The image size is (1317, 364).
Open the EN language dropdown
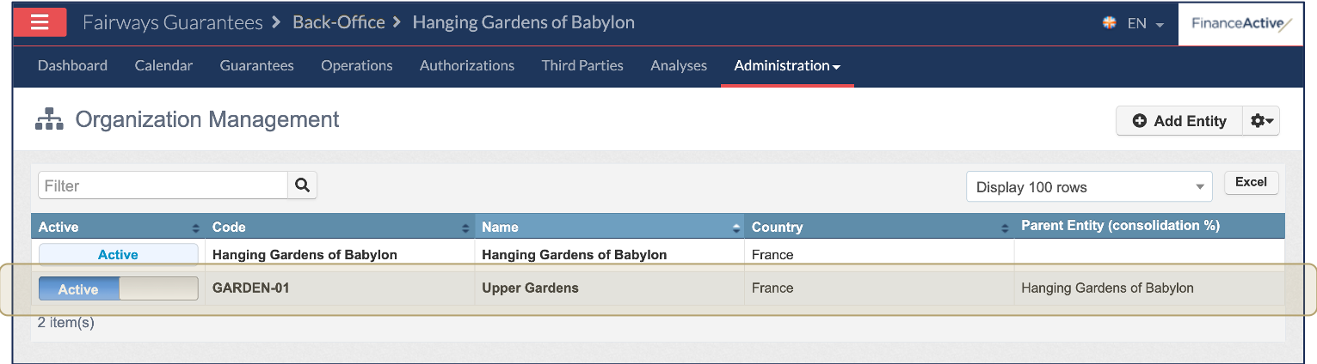pyautogui.click(x=1135, y=24)
